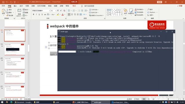185x104 pixels.
Task: Open the text highlight color picker arrow
Action: [60, 14]
